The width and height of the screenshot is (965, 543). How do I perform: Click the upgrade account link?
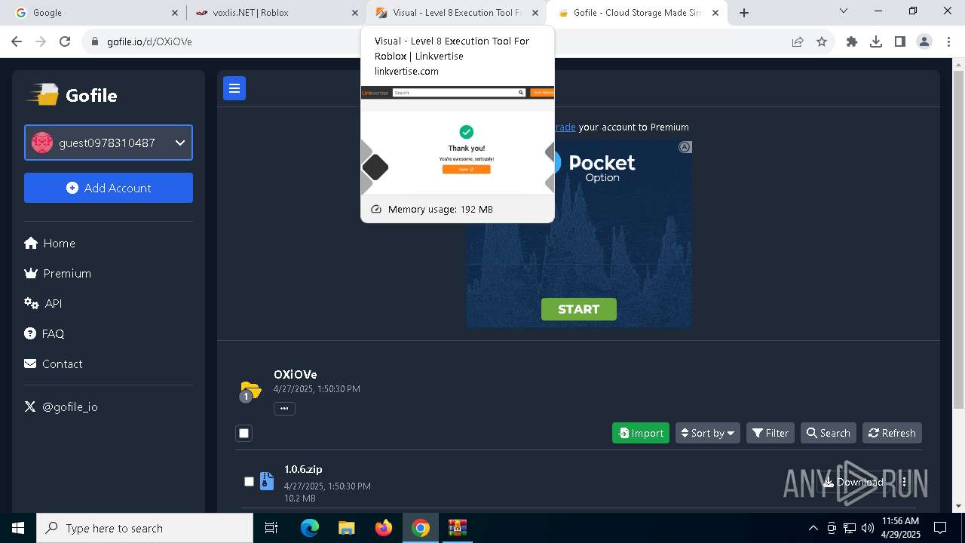[x=565, y=127]
